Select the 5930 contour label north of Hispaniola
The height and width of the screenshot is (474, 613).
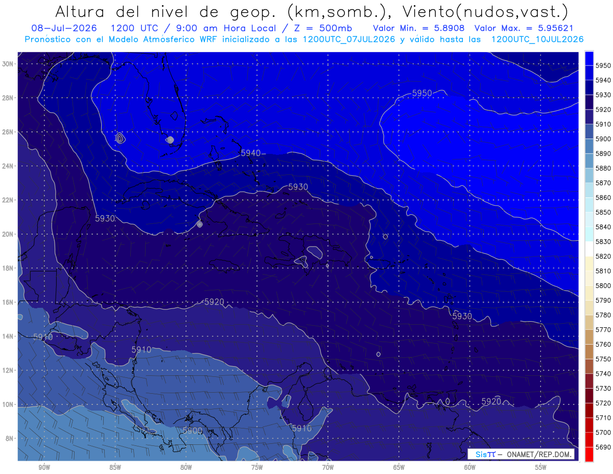tap(298, 187)
